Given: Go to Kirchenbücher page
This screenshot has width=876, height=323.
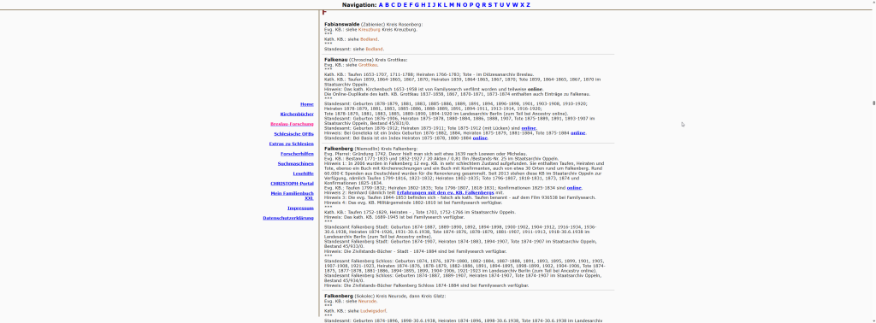Looking at the screenshot, I should click(297, 115).
